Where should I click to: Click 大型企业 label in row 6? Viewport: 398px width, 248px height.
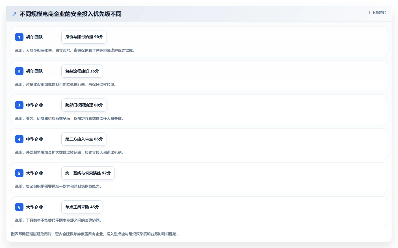(34, 207)
